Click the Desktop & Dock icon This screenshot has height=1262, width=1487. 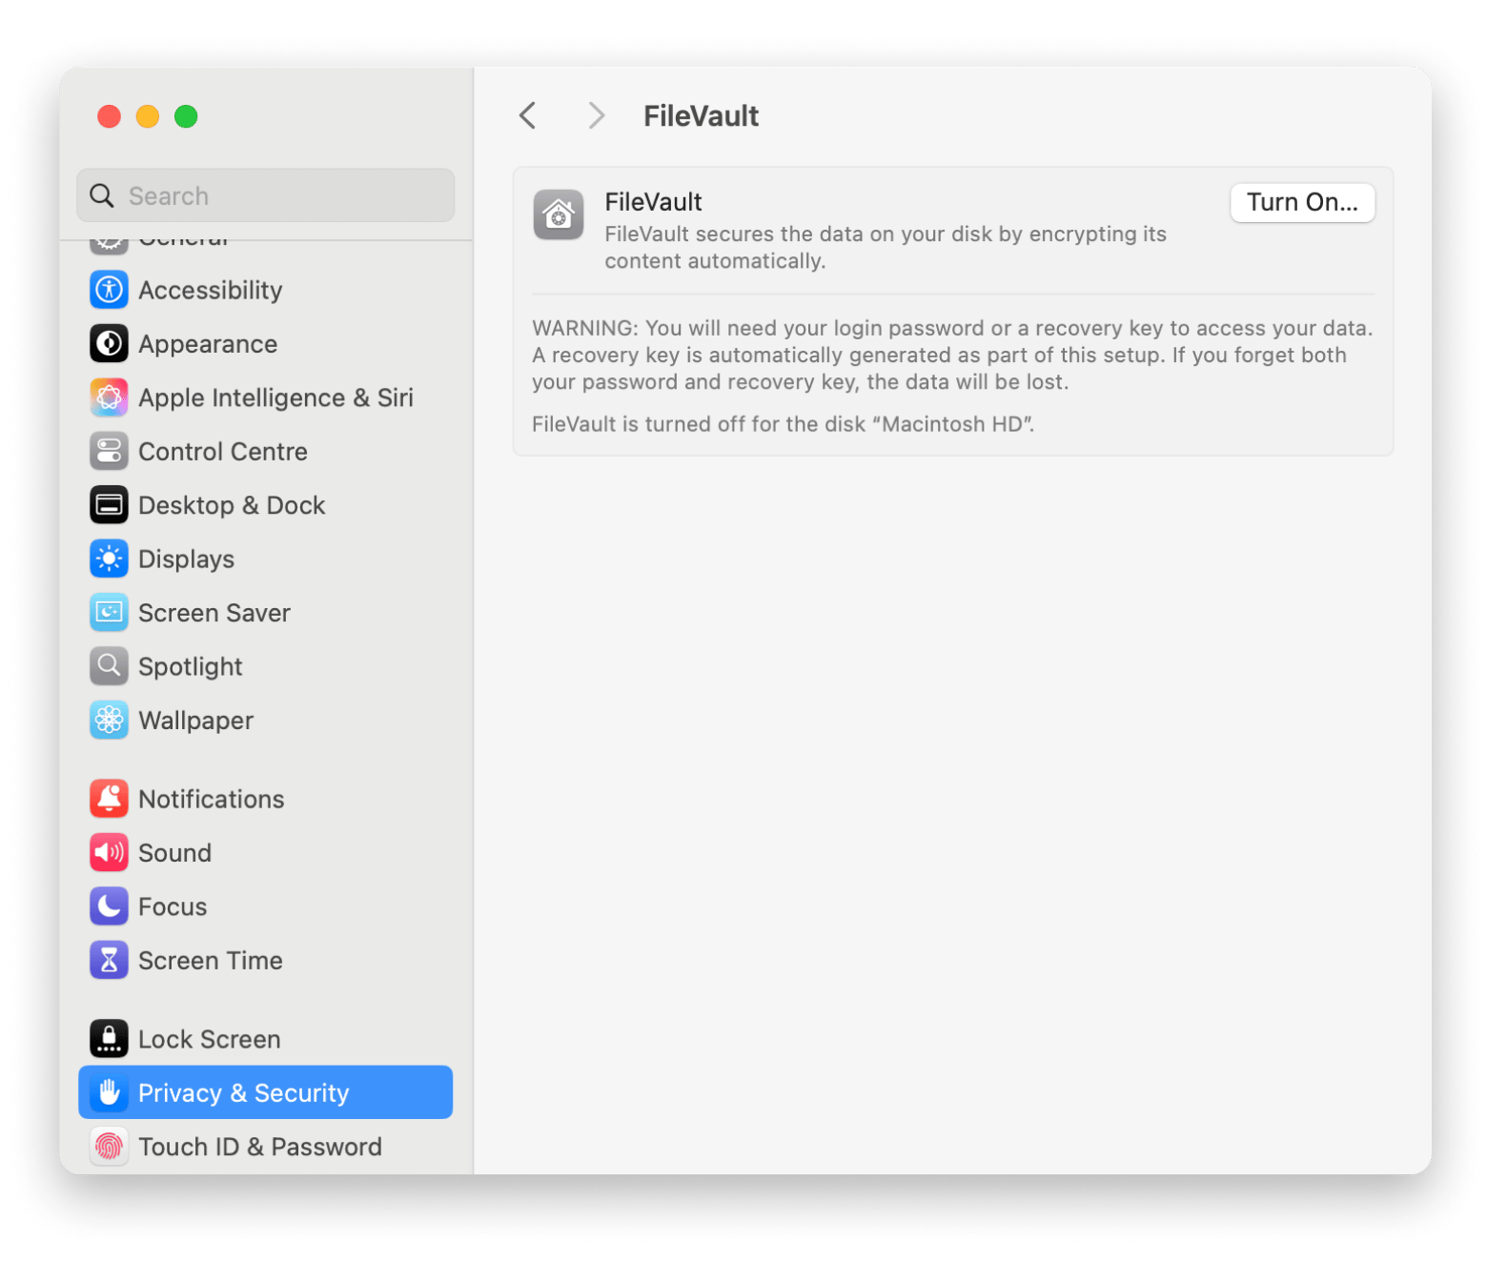(109, 505)
